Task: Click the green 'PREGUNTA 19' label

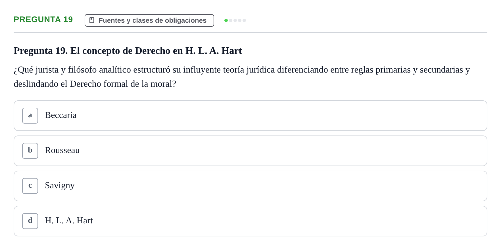Action: pyautogui.click(x=43, y=20)
